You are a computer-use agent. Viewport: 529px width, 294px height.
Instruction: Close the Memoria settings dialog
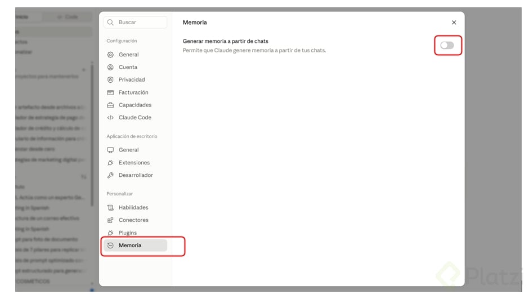pyautogui.click(x=454, y=23)
